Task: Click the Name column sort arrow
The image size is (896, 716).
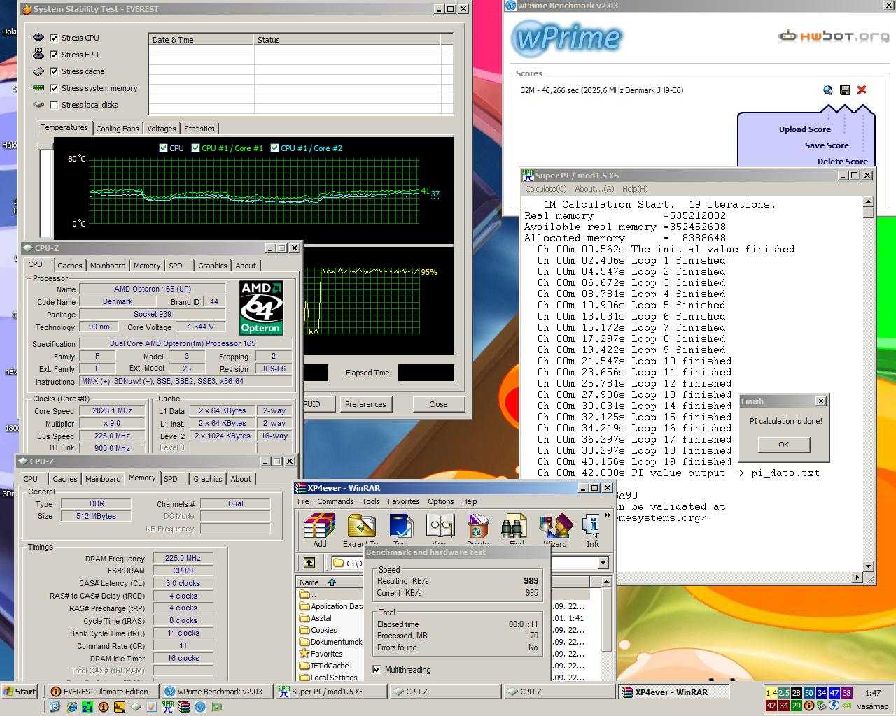Action: pyautogui.click(x=332, y=582)
